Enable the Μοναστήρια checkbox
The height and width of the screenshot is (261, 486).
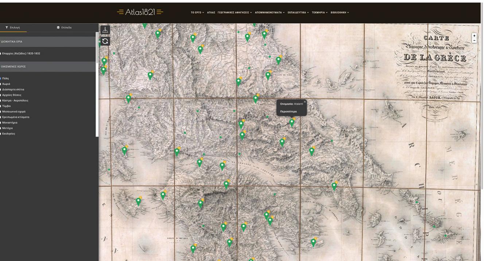[1, 123]
